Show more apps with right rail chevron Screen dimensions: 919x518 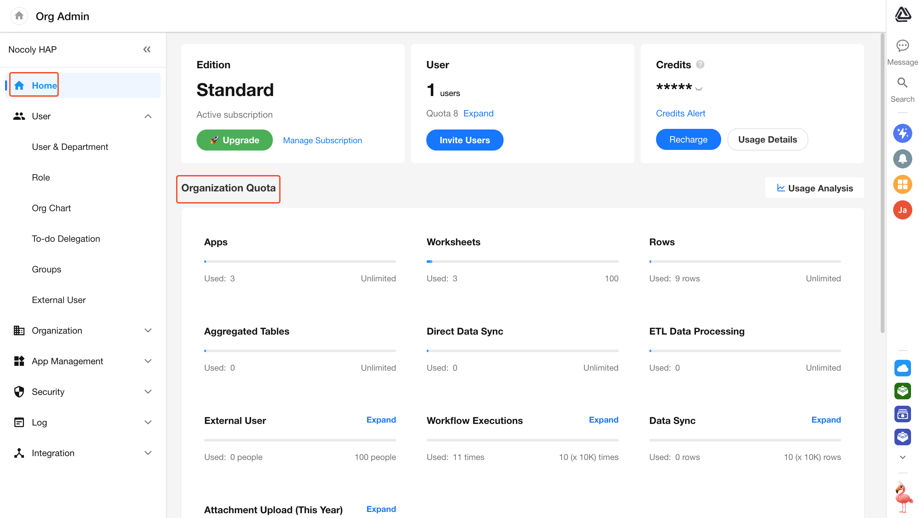(902, 457)
